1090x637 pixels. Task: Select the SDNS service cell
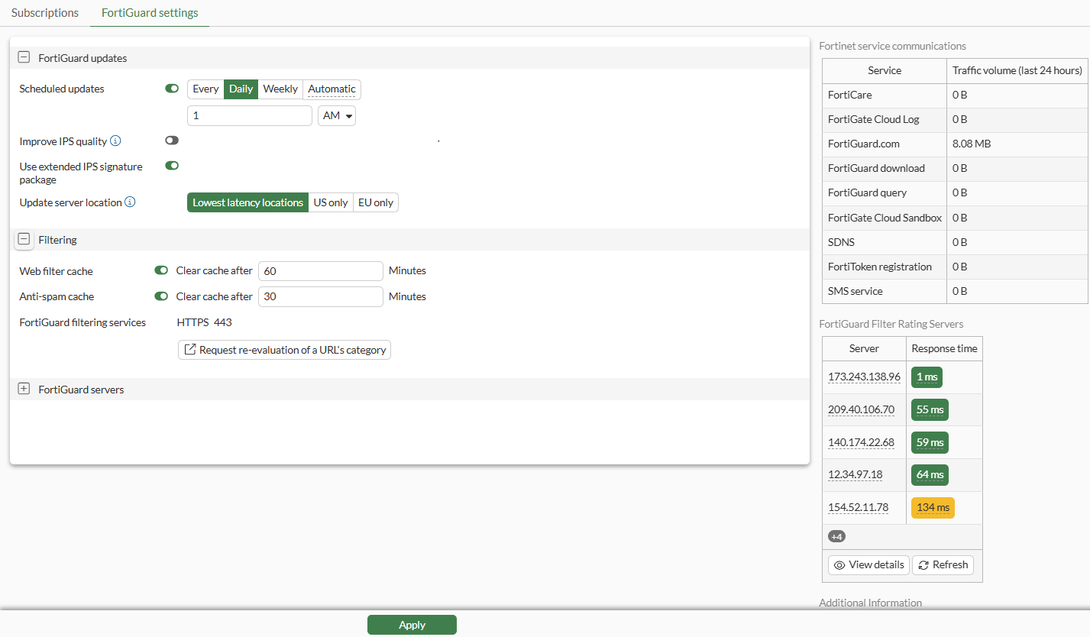(x=885, y=242)
